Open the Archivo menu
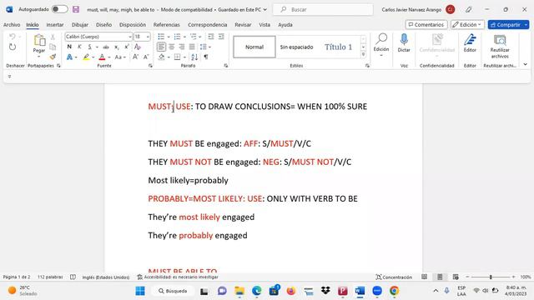Screen dimensions: 534x300 12,24
